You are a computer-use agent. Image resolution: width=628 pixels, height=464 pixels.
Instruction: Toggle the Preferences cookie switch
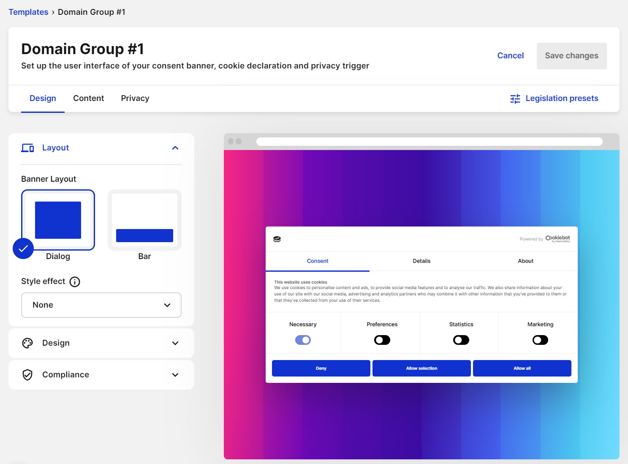pos(382,340)
